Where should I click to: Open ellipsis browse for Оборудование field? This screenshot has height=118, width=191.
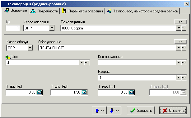[x=184, y=48]
